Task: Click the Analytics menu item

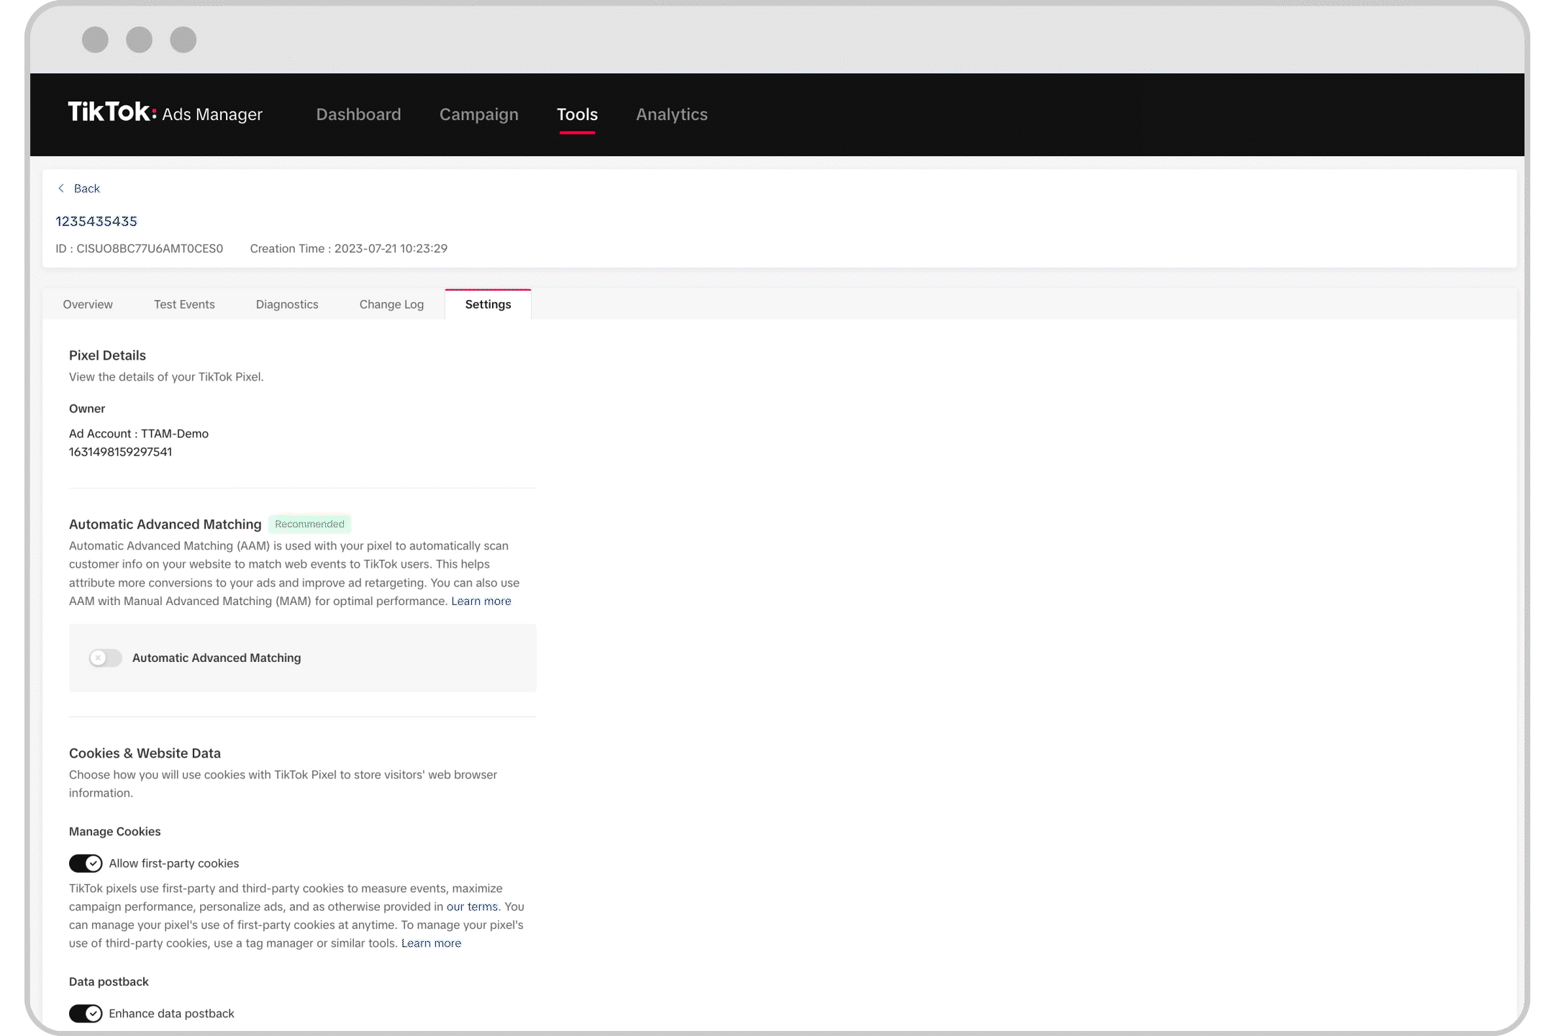Action: 672,114
